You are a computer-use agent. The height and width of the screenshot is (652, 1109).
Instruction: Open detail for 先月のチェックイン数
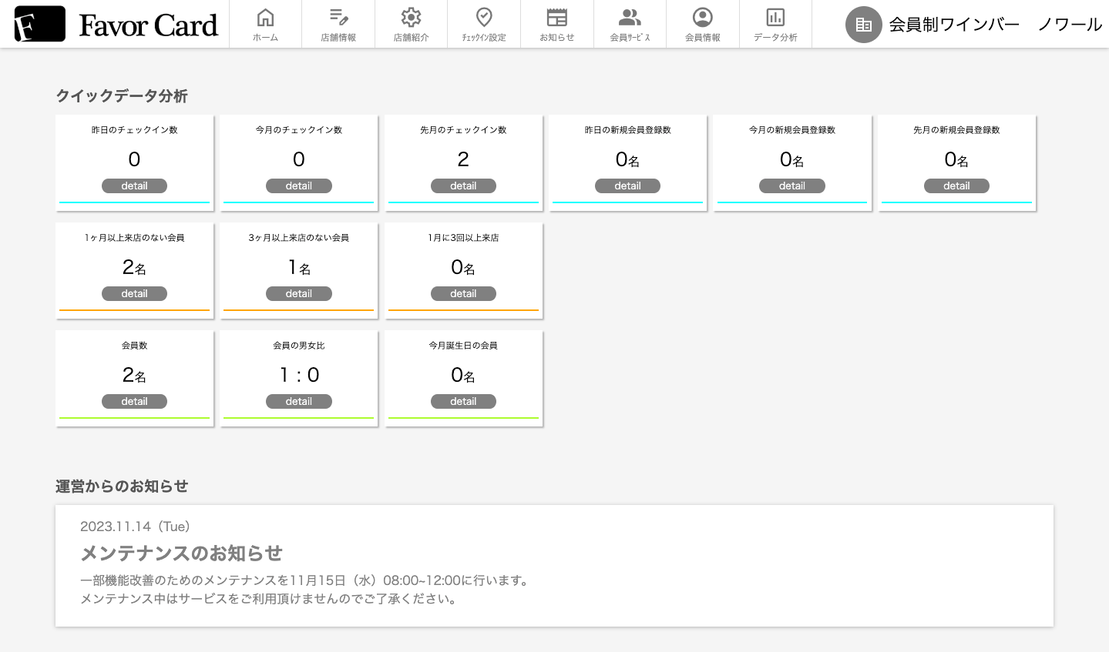point(463,186)
